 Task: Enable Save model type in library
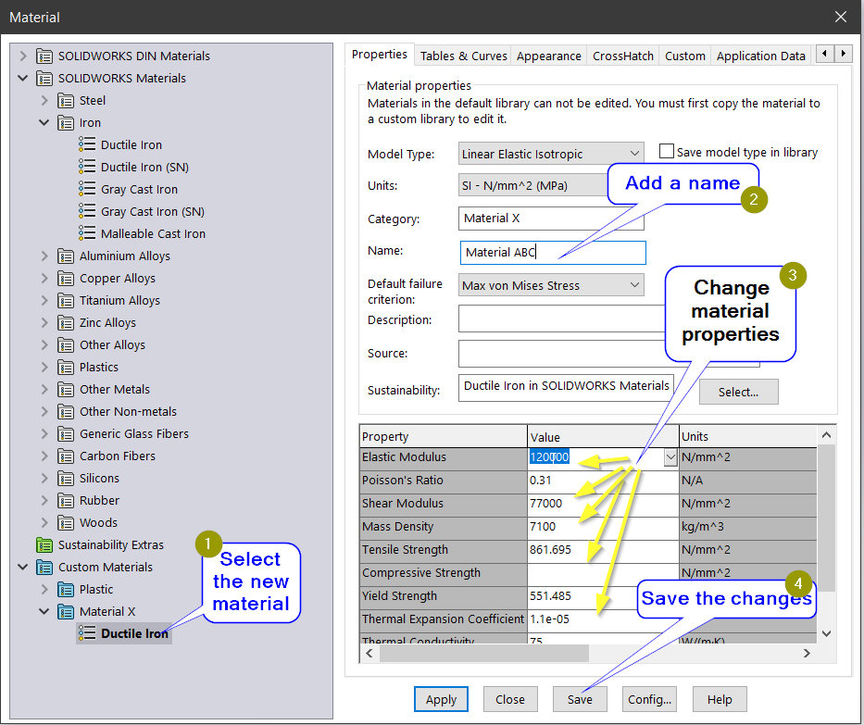pos(666,152)
